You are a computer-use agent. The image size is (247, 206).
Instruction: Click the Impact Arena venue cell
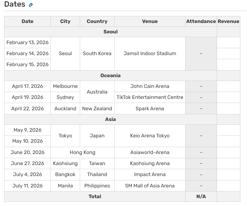(150, 175)
